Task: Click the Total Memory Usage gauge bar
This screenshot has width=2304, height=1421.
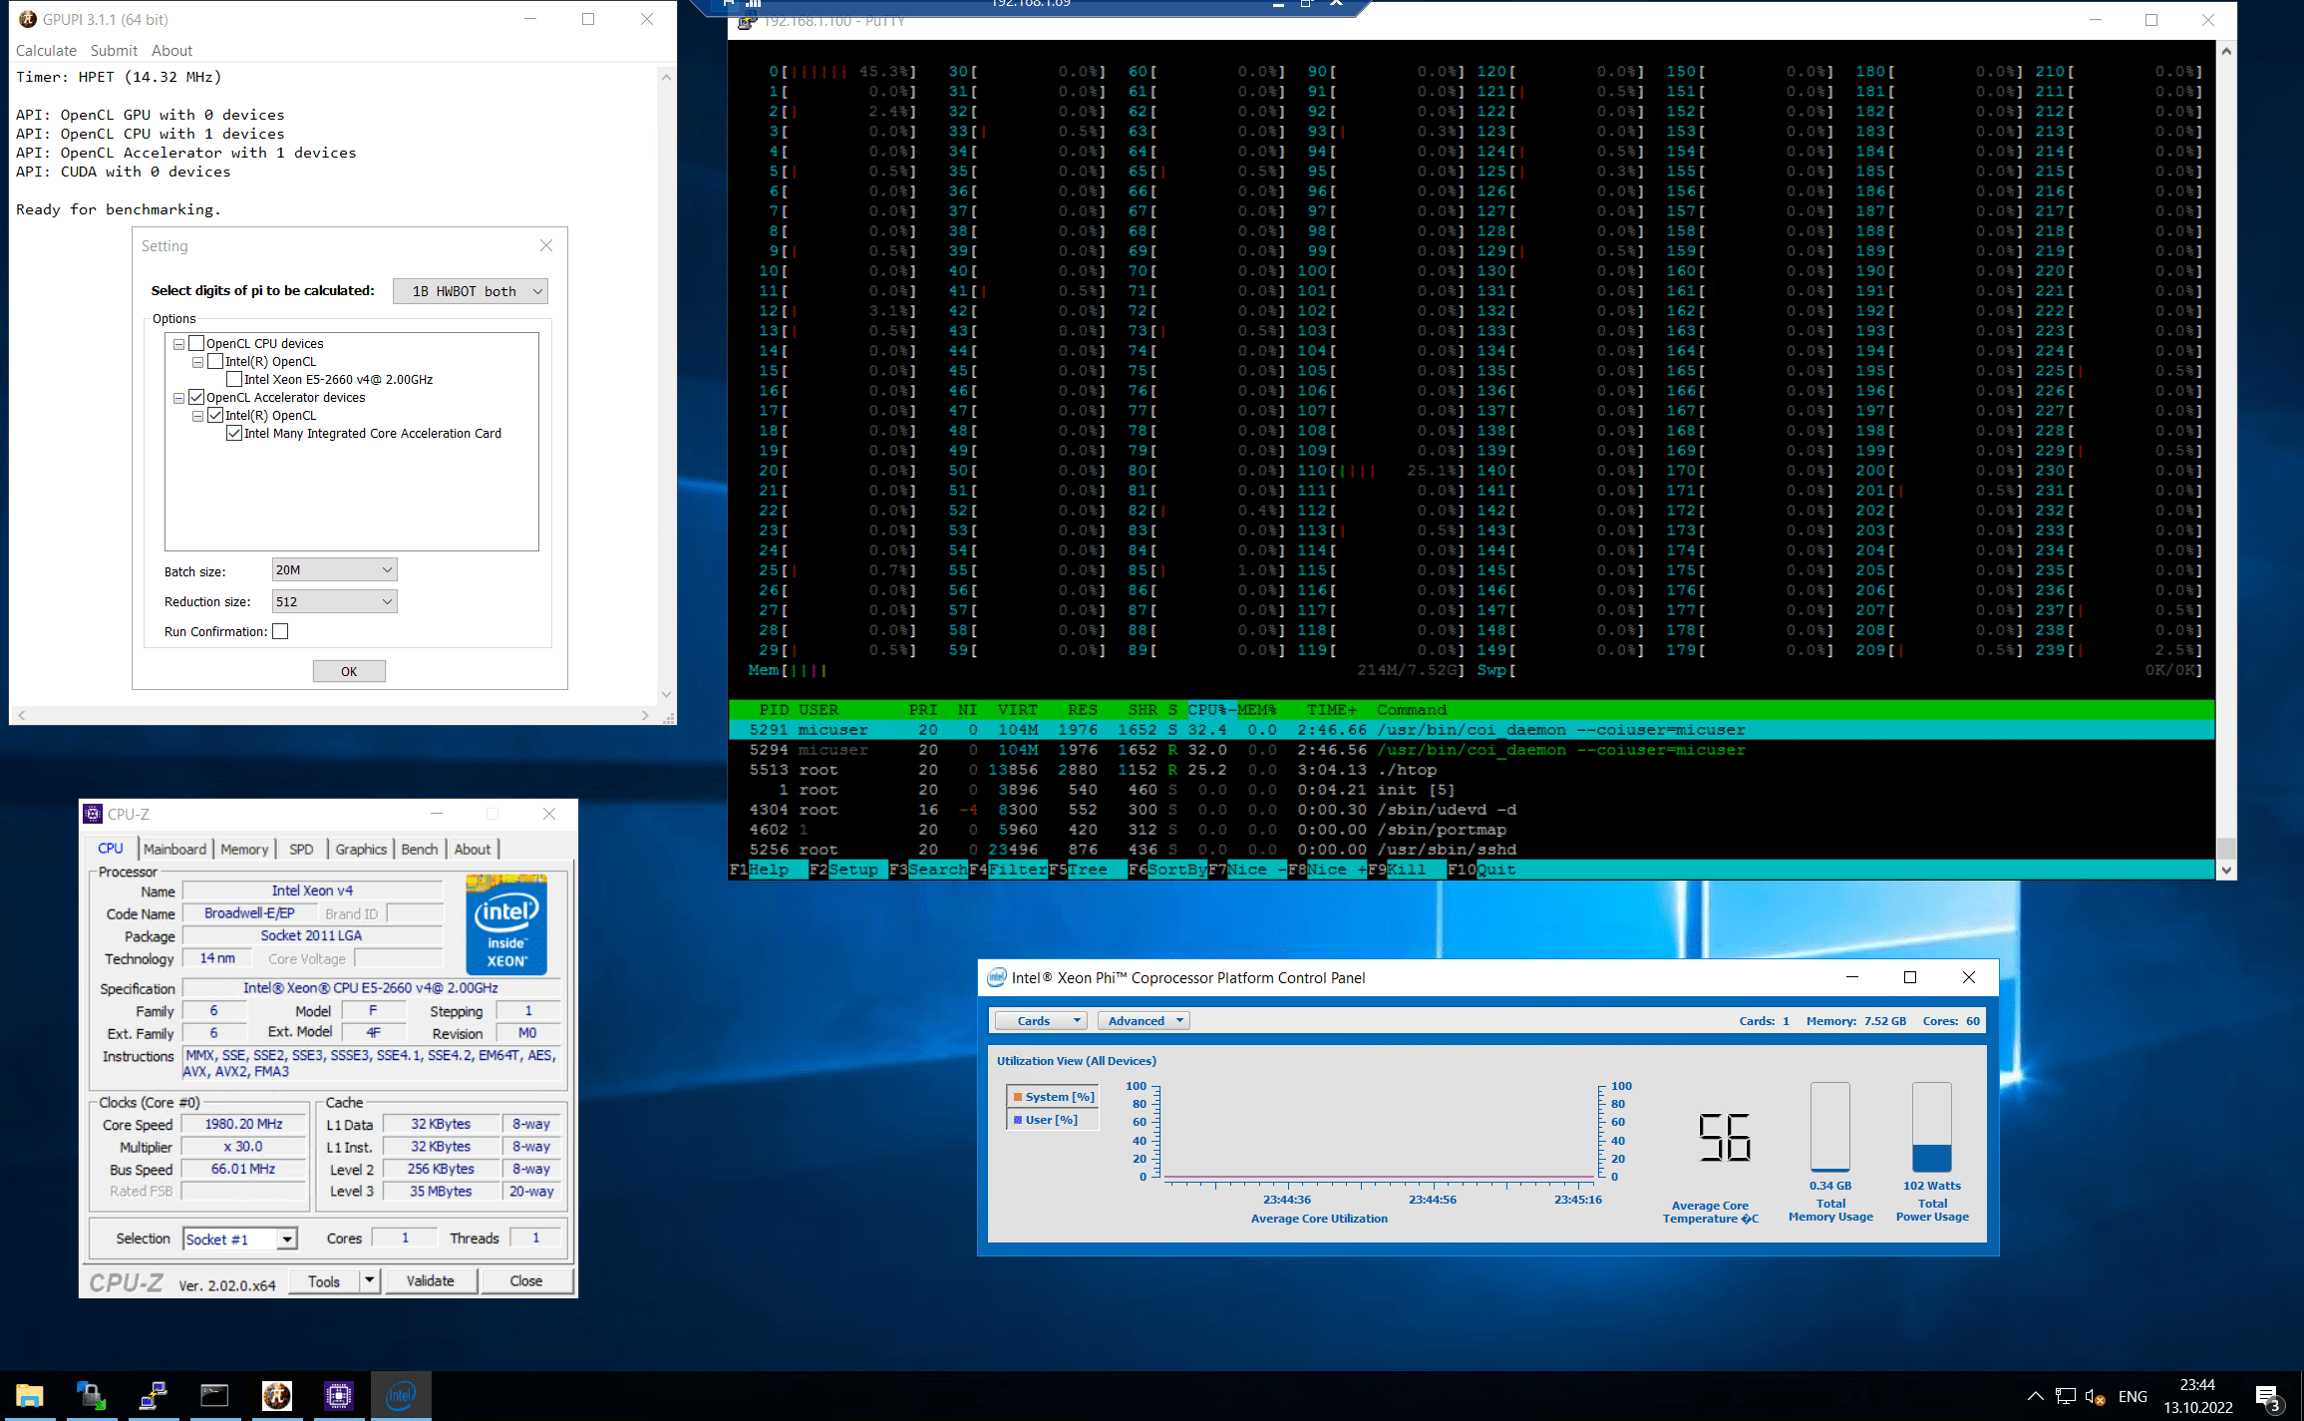Action: point(1830,1127)
